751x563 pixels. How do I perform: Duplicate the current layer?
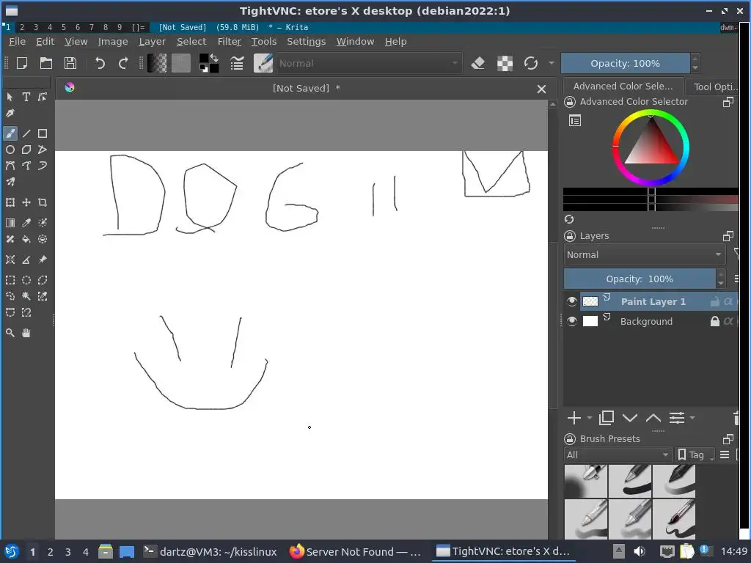click(607, 418)
